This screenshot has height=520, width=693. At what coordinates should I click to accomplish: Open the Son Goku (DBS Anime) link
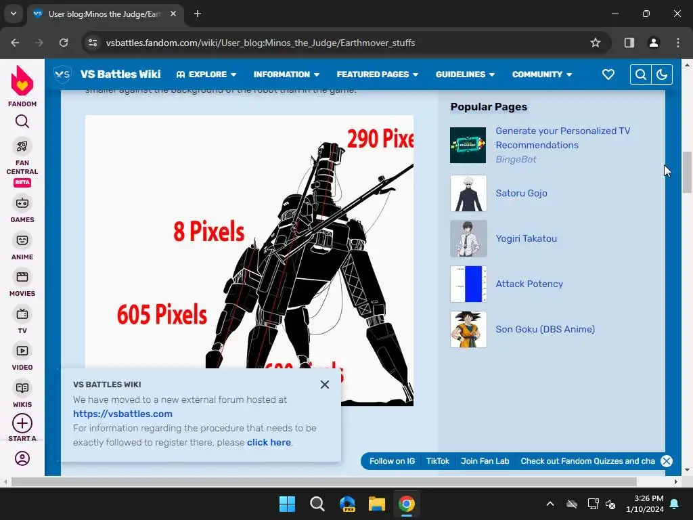[x=545, y=329]
